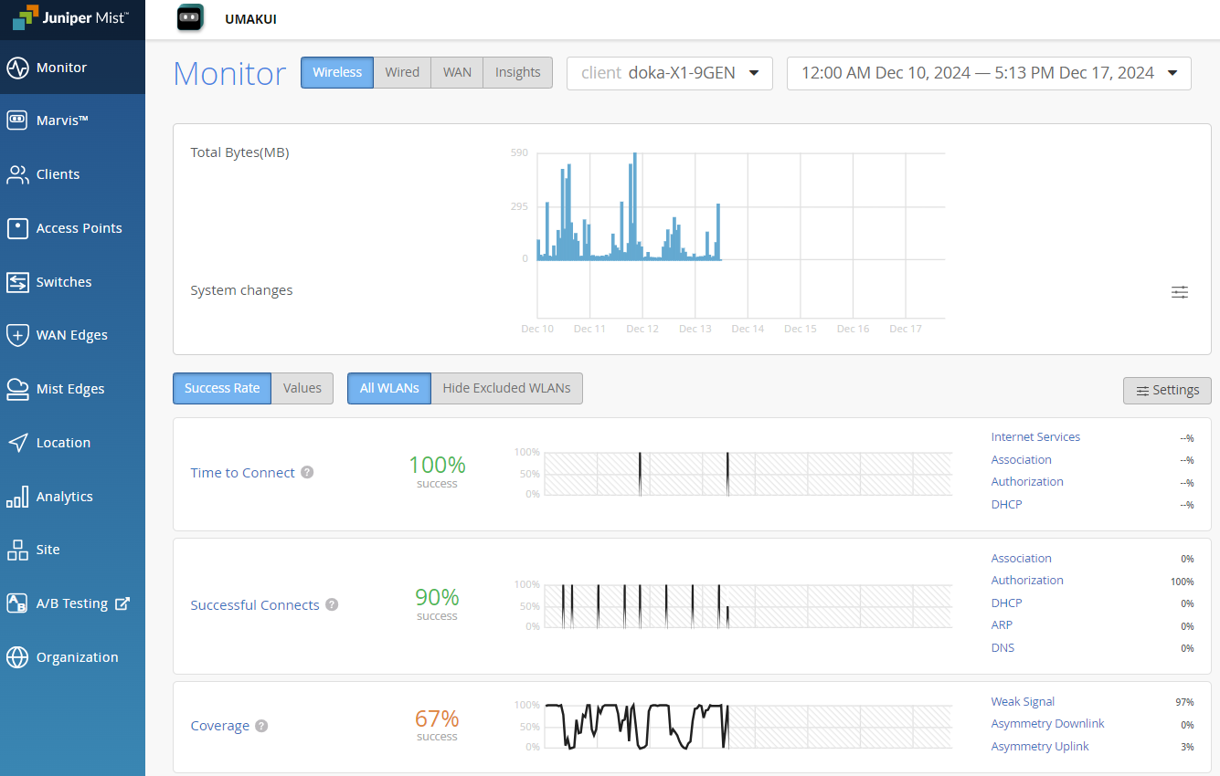Click the WAN Edges shield icon

17,335
